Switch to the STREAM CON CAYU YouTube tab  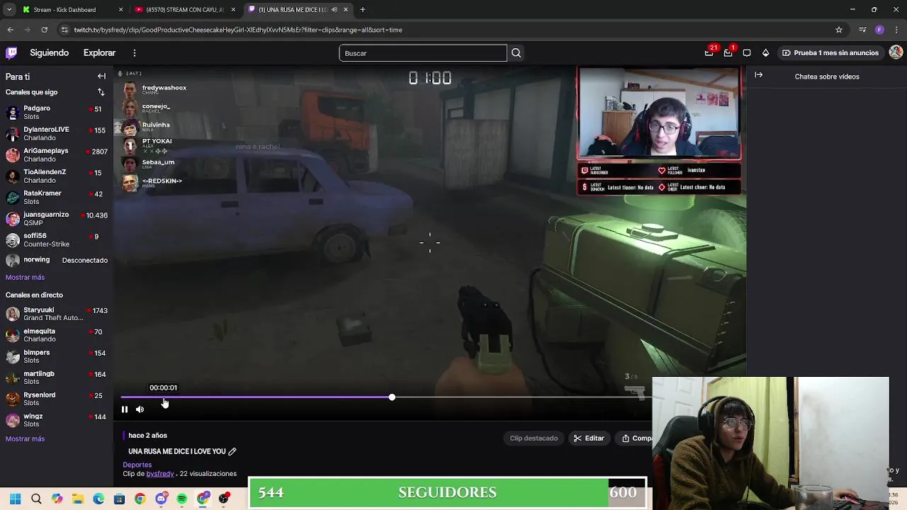coord(185,10)
